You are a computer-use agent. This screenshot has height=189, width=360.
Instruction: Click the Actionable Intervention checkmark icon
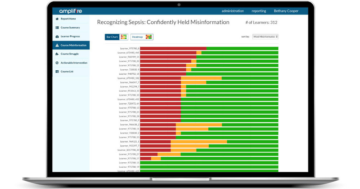(57, 63)
